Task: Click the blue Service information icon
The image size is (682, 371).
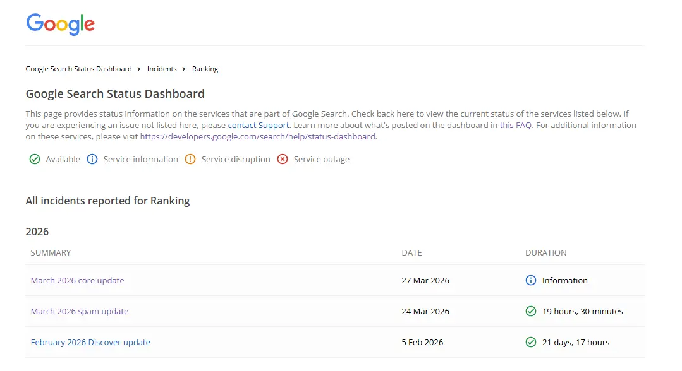Action: coord(92,159)
